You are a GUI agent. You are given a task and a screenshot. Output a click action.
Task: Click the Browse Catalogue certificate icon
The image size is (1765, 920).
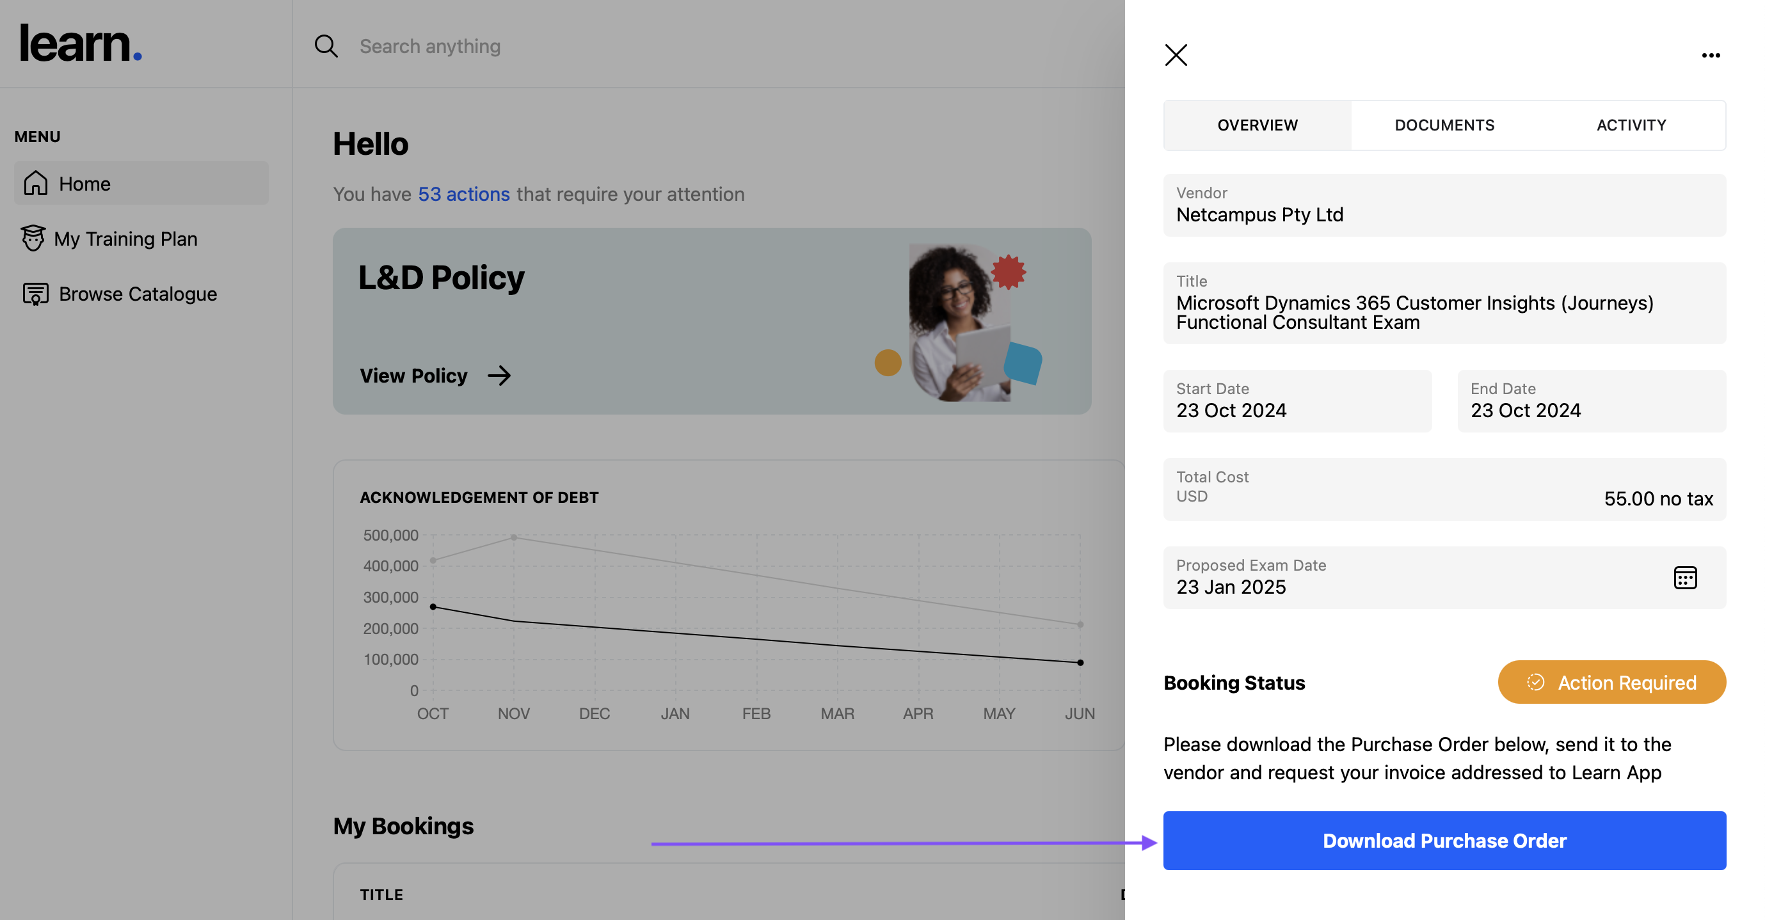point(36,294)
